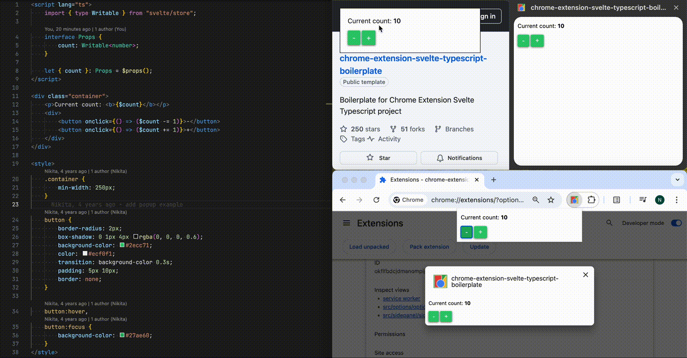The image size is (687, 358).
Task: Select the Extensions browser tab
Action: coord(429,180)
